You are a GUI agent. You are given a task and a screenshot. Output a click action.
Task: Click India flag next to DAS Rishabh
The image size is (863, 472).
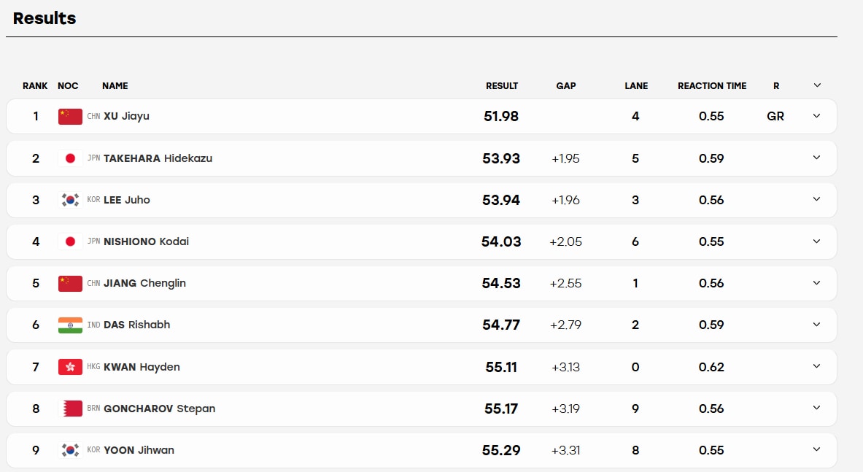coord(70,325)
